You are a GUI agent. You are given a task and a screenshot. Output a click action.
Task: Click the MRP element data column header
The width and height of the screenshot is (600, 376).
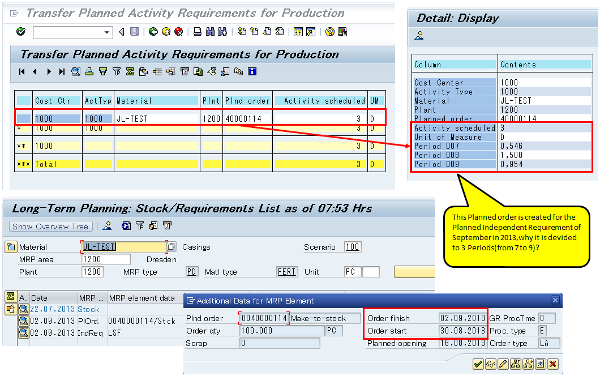point(142,298)
